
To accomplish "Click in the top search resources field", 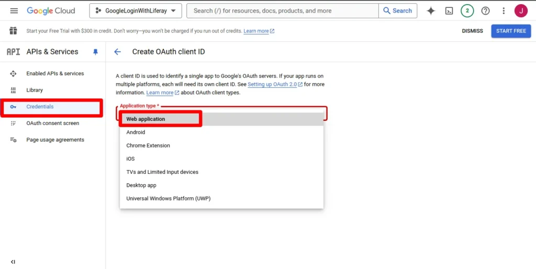I will coord(283,10).
